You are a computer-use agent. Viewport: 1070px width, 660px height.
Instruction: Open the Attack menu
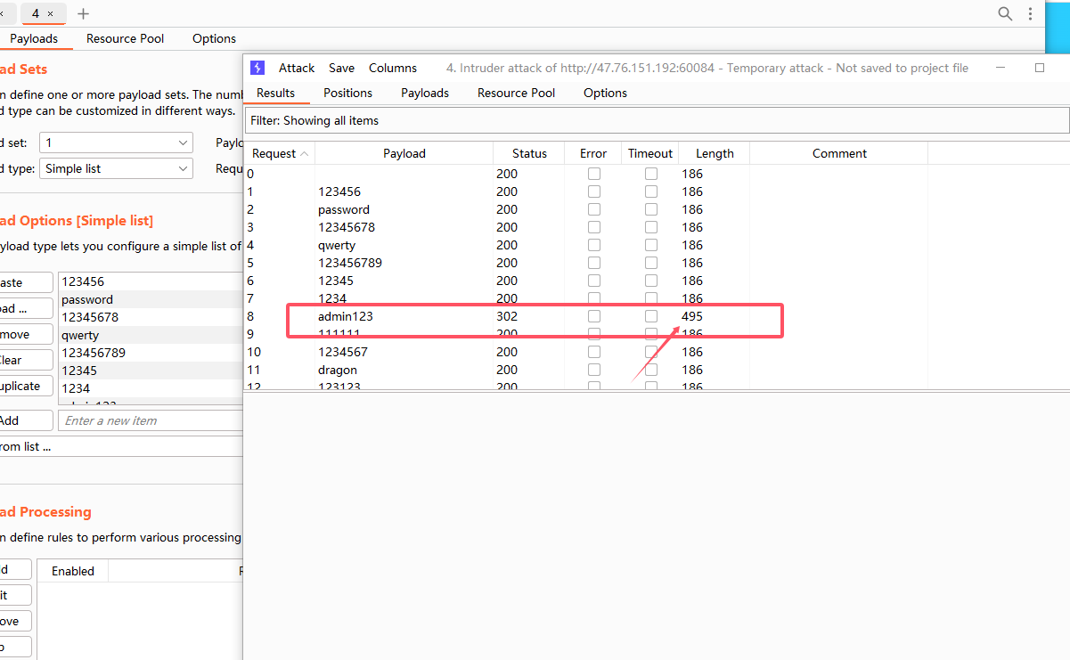[x=297, y=68]
